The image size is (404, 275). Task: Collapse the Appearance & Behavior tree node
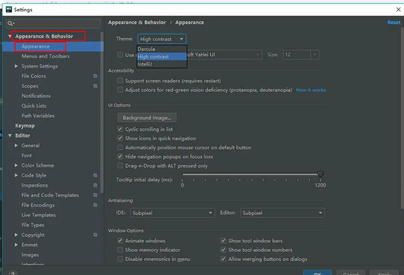pos(10,36)
